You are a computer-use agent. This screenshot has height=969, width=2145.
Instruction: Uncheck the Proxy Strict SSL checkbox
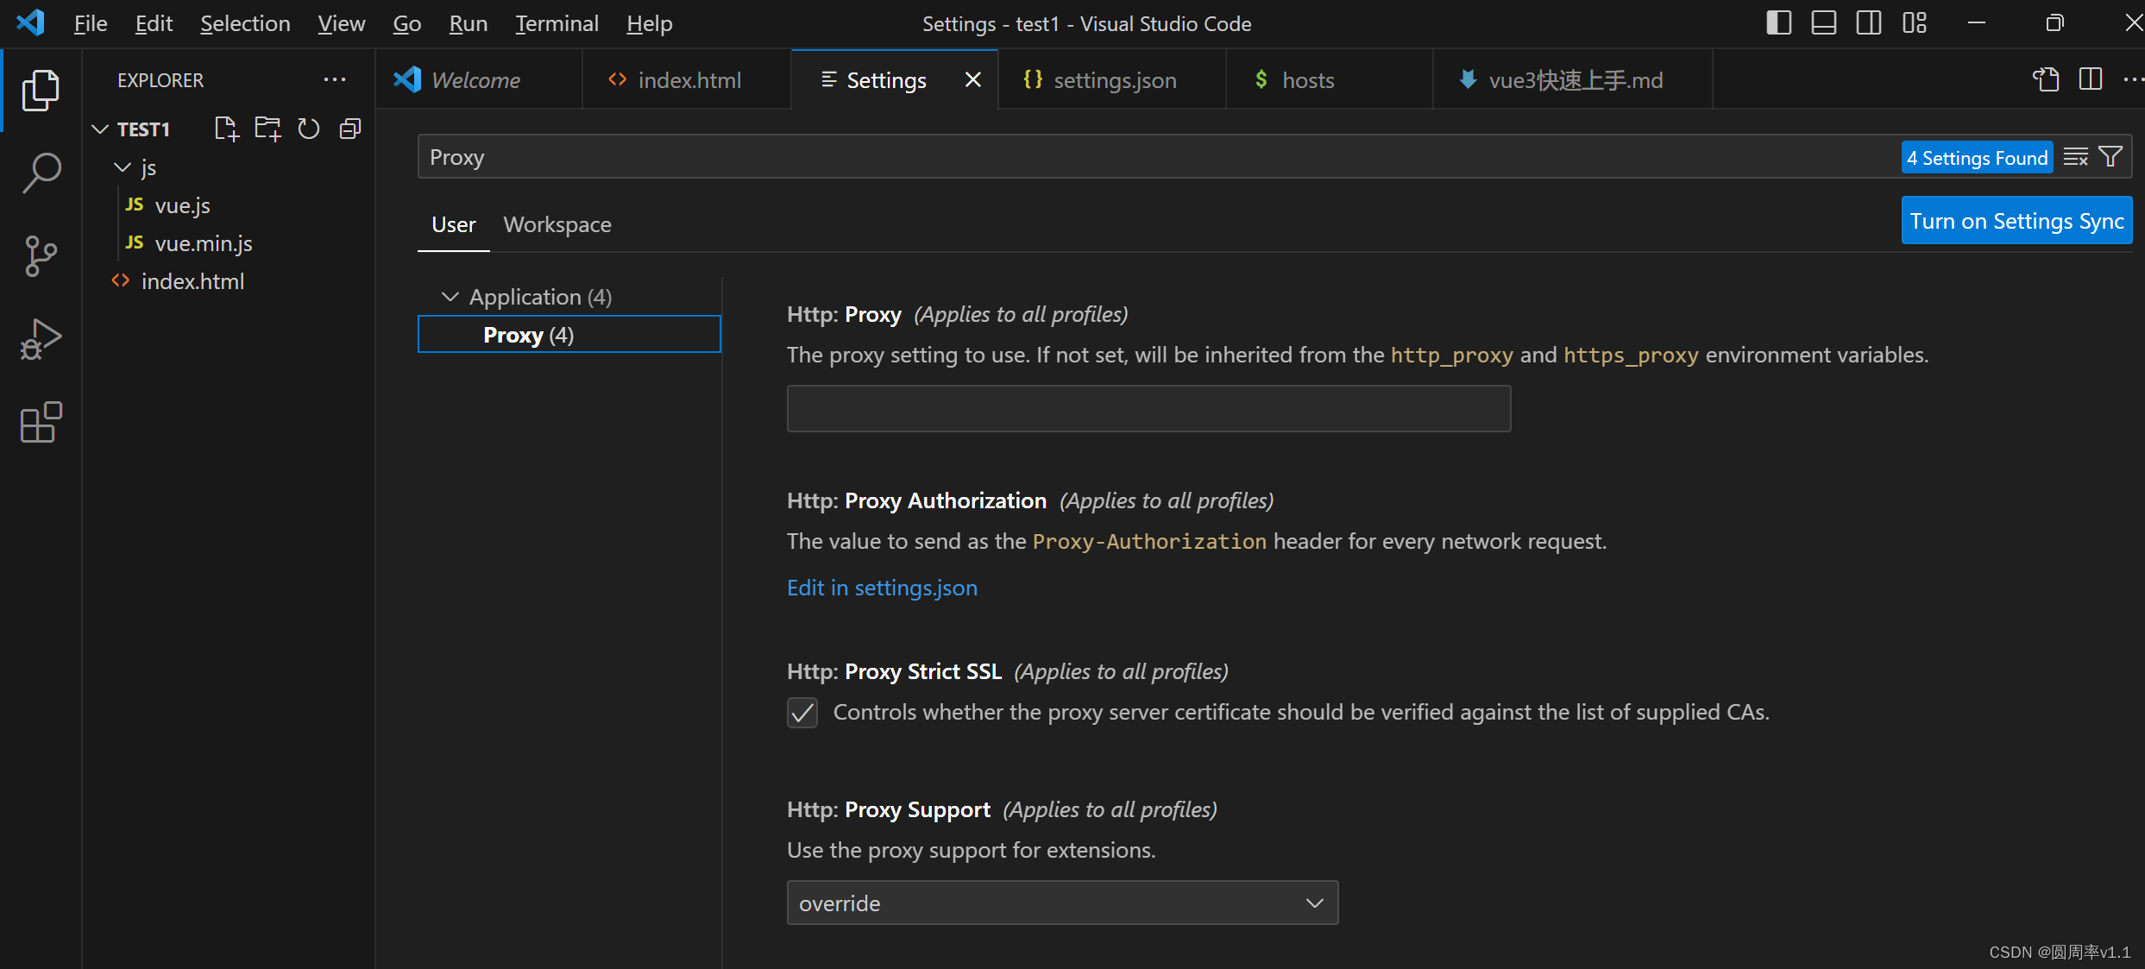pyautogui.click(x=802, y=713)
